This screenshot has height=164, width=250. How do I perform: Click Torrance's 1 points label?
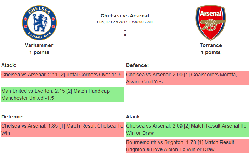(x=211, y=52)
